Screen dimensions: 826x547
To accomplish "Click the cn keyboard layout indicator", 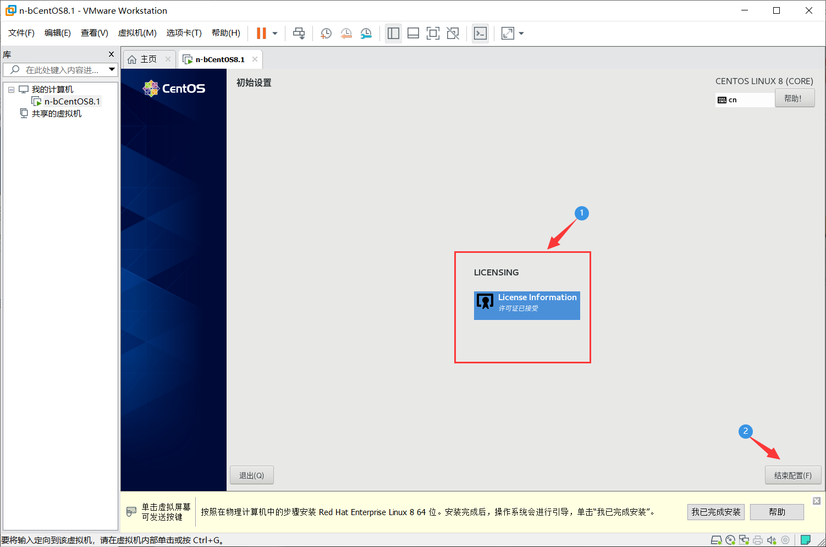I will tap(745, 100).
